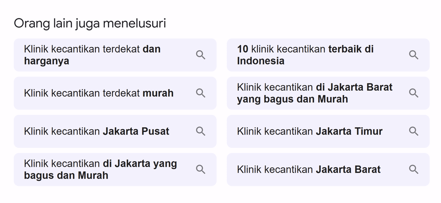Open 'di Jakarta yang bagus dan Murah' suggestion
The height and width of the screenshot is (203, 441).
click(115, 169)
